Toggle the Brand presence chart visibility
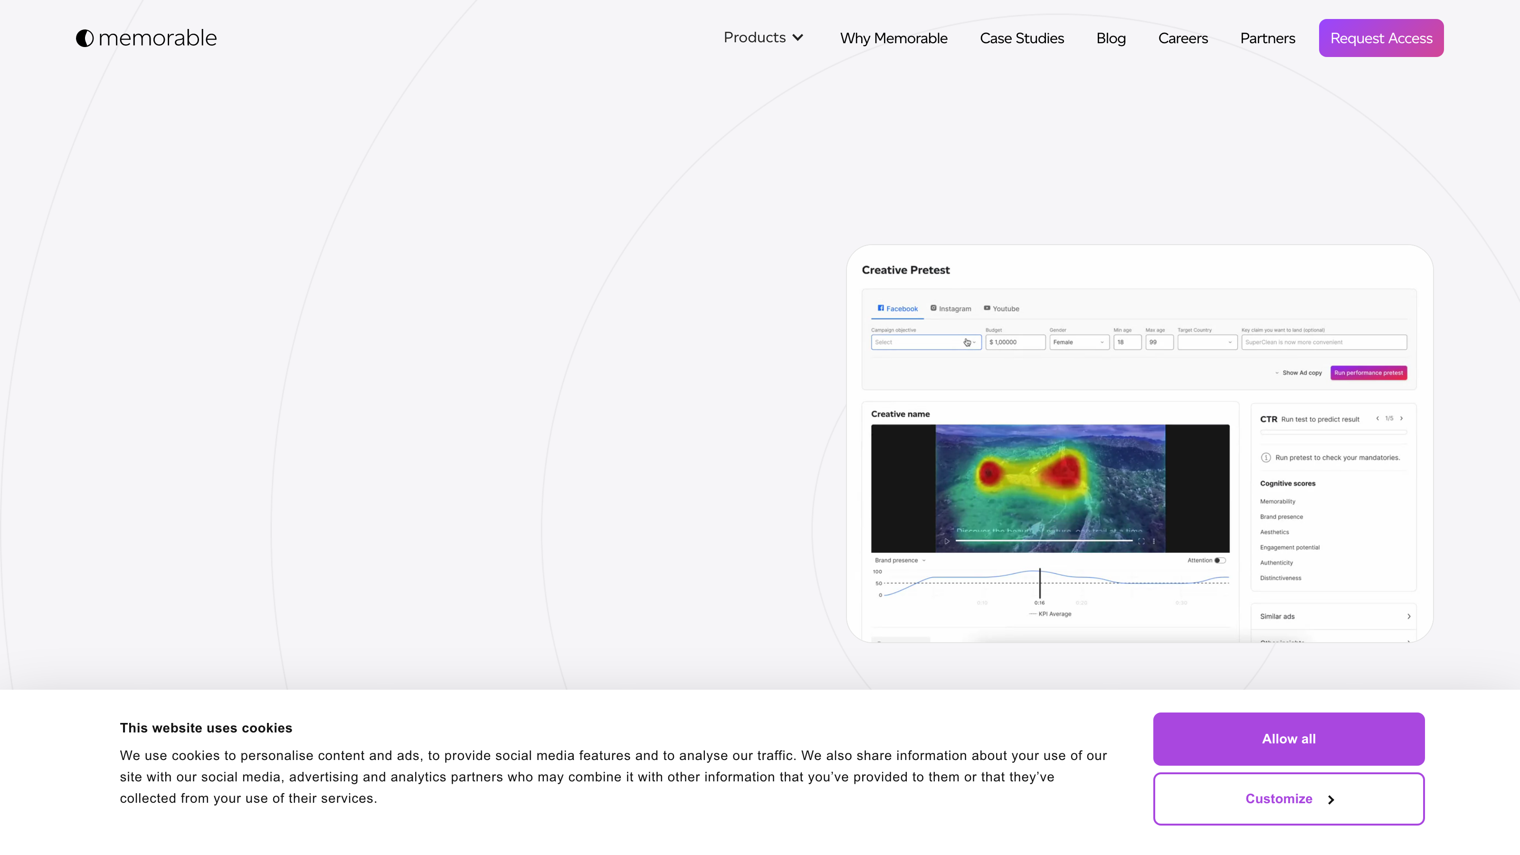Image resolution: width=1520 pixels, height=855 pixels. (900, 560)
